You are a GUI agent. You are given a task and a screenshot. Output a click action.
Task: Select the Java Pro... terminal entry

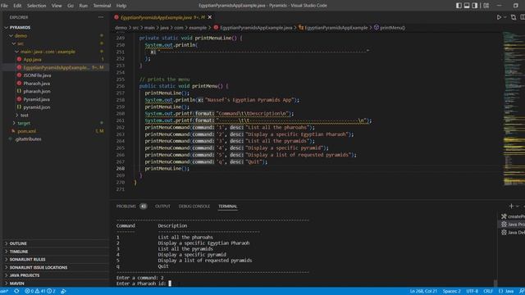pos(512,225)
